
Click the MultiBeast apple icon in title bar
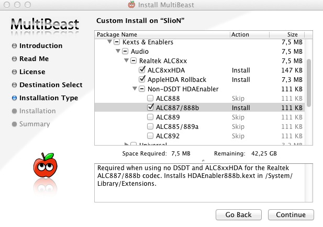click(x=131, y=5)
